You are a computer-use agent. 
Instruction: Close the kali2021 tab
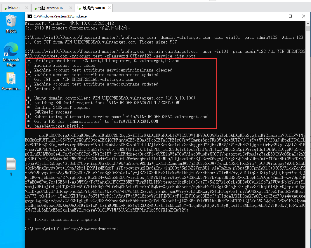coord(27,8)
